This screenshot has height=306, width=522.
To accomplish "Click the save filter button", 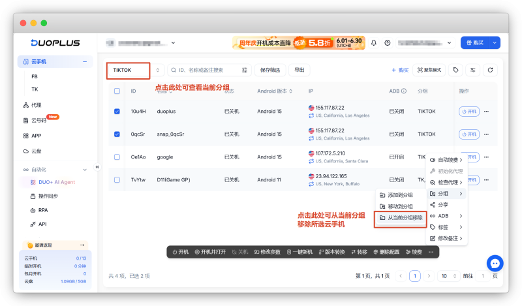I will (270, 70).
